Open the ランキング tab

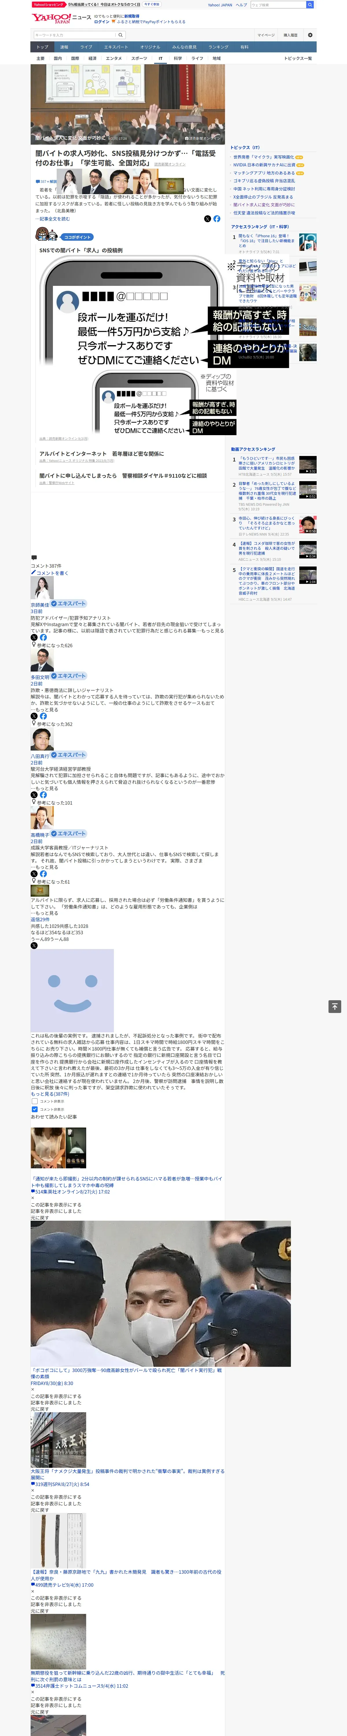218,47
